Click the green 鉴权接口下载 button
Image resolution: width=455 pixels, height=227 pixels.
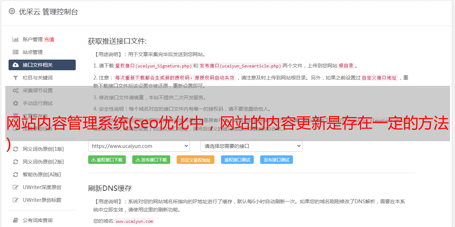107,160
